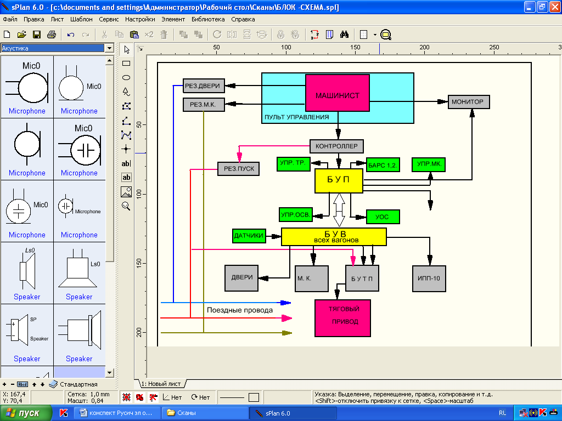
Task: Select the first Mic0 Microphone component
Action: [x=27, y=87]
